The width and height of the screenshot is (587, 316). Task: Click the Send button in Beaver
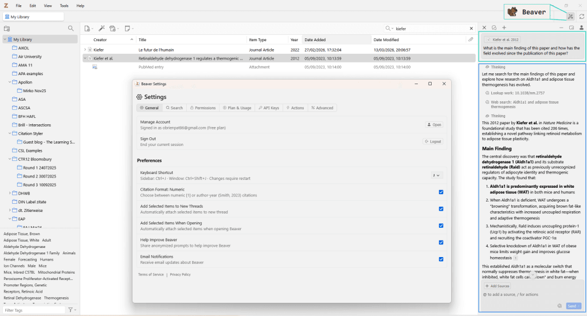(x=573, y=306)
